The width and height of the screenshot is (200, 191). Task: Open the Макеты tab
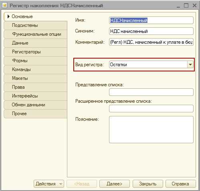[36, 78]
